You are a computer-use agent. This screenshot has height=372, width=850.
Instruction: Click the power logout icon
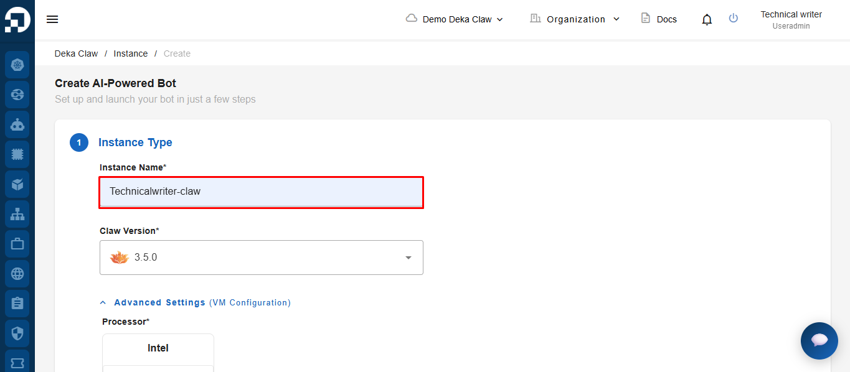(x=734, y=19)
